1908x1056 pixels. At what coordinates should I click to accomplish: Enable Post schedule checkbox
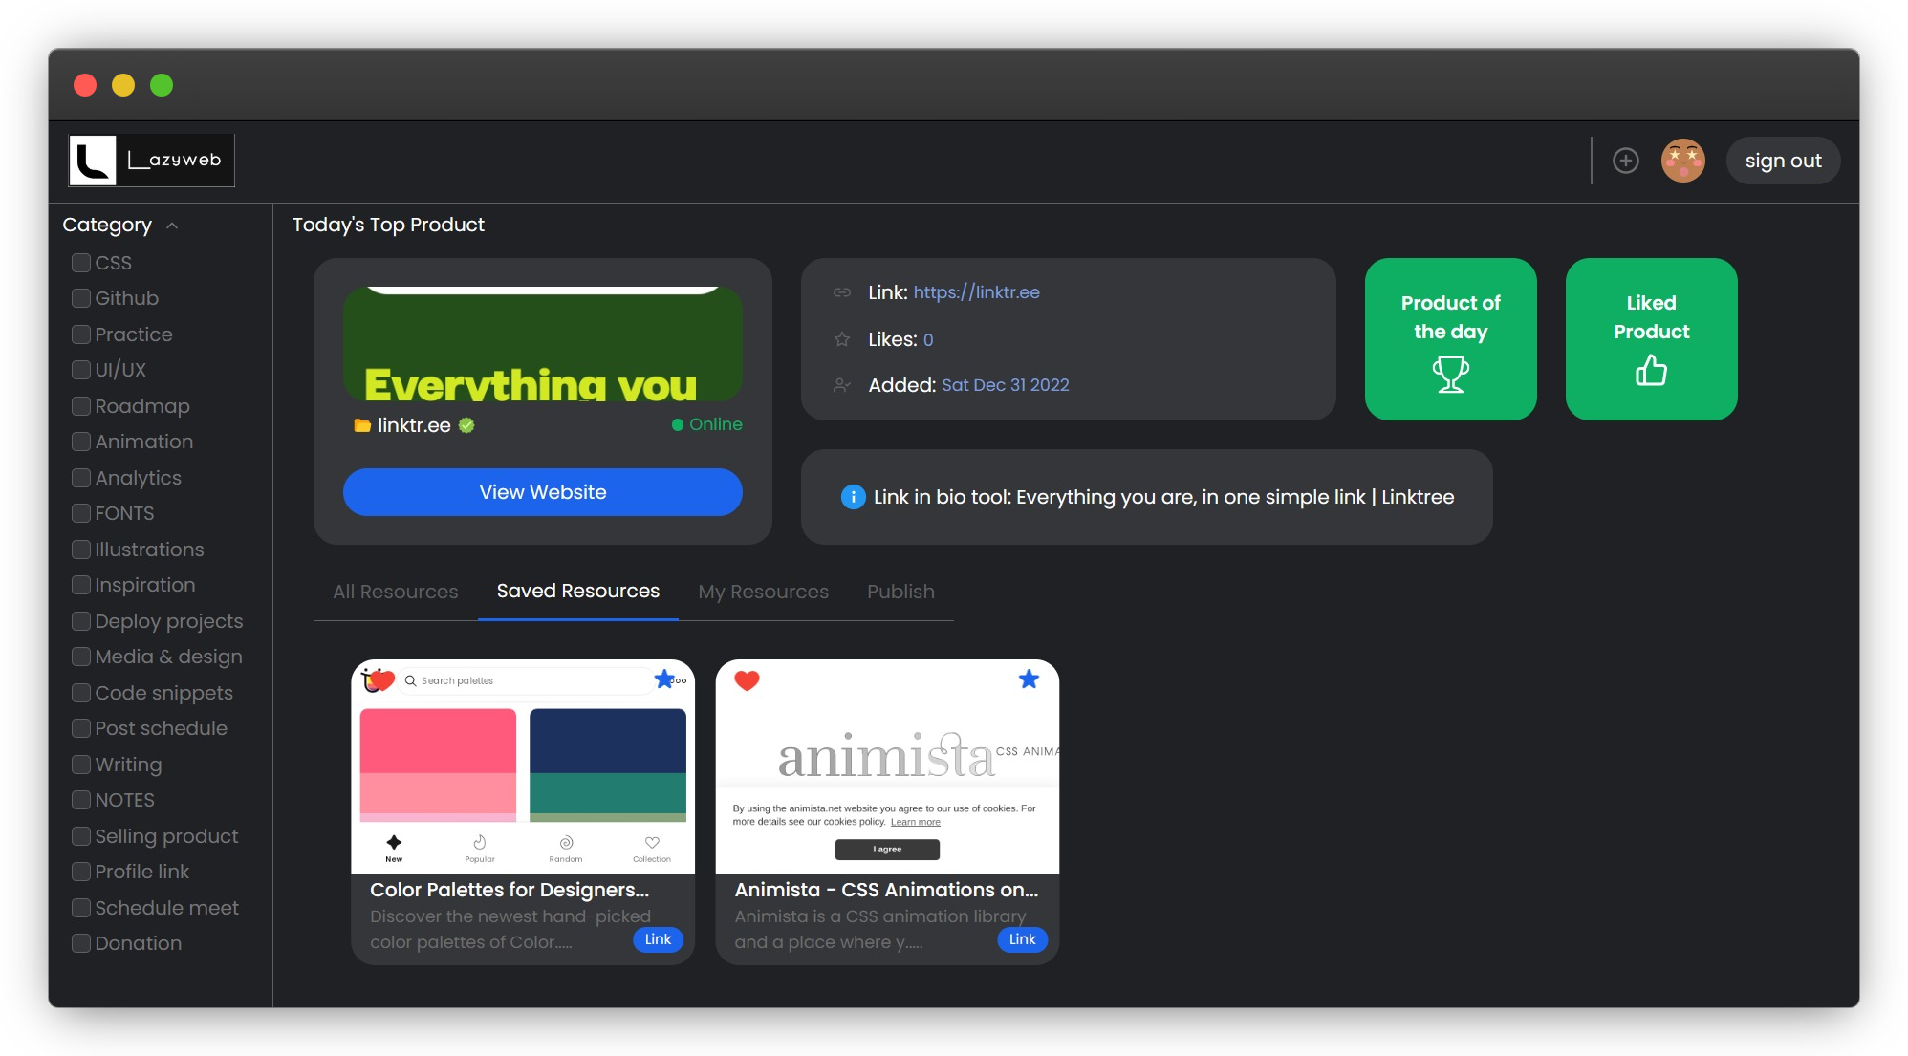point(81,728)
